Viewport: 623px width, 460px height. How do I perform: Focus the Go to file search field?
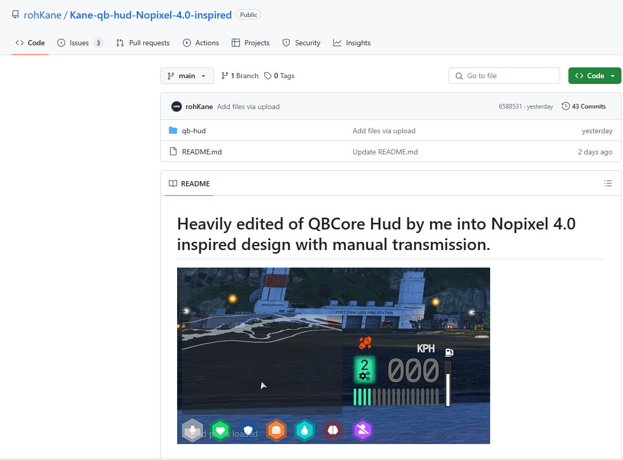click(x=504, y=76)
